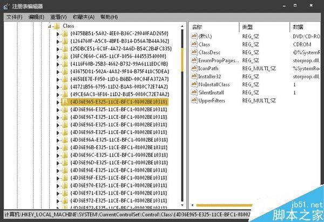This screenshot has height=222, width=324.
Task: Expand the {43675D81-502A-4A82-9F84-B75F418C5DEA} key
Action: 58,72
